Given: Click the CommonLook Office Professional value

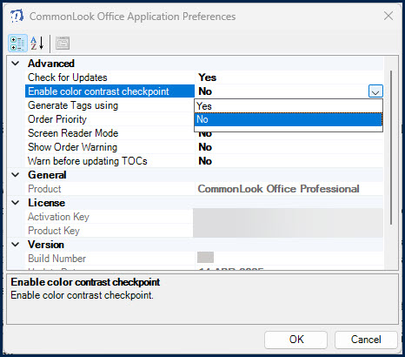Looking at the screenshot, I should pos(278,189).
